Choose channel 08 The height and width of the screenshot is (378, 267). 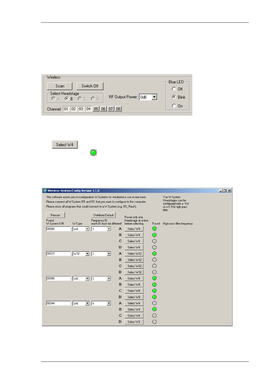pos(118,109)
